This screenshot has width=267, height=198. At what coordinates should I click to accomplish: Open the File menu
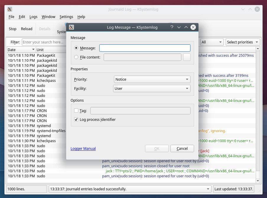coord(12,17)
